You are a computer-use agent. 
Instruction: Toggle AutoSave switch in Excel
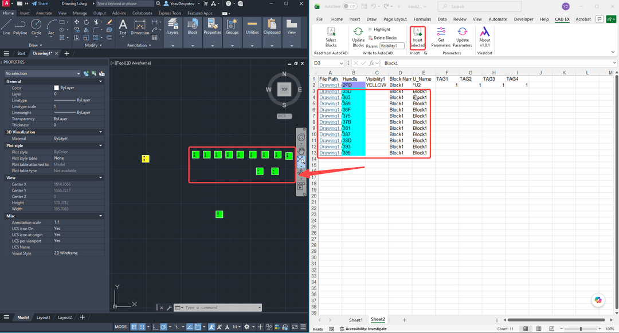click(x=350, y=6)
